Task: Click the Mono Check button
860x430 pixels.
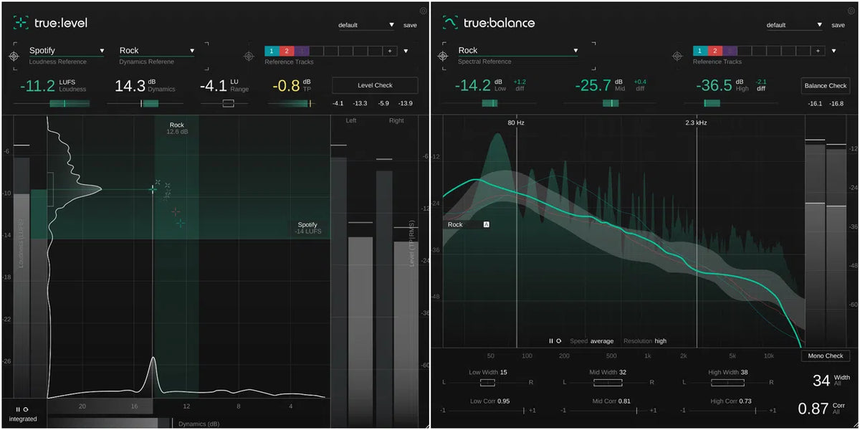Action: click(x=825, y=355)
